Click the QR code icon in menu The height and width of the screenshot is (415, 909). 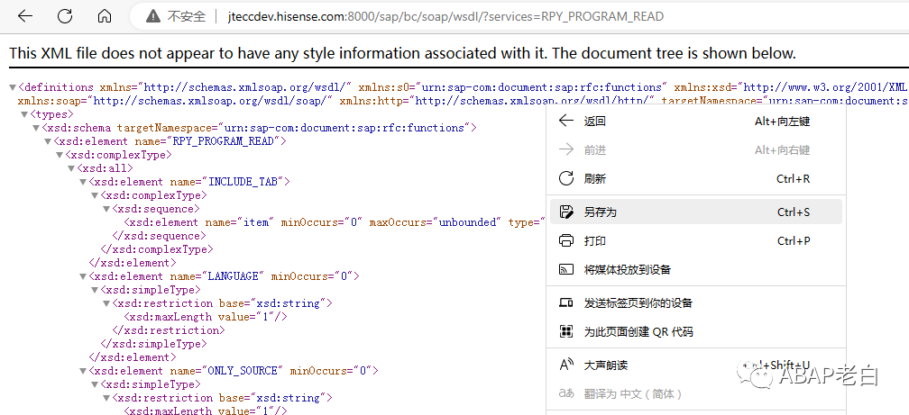pos(565,331)
